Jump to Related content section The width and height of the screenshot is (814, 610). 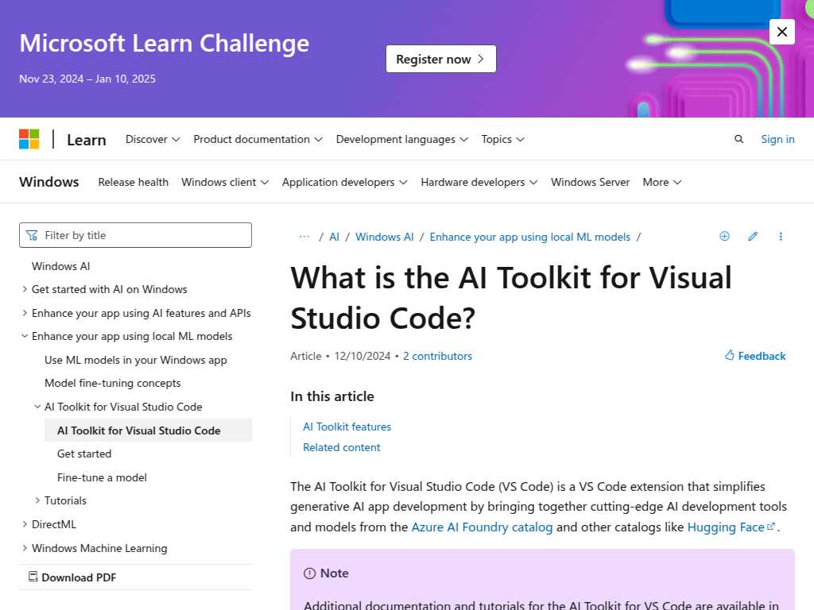(342, 447)
